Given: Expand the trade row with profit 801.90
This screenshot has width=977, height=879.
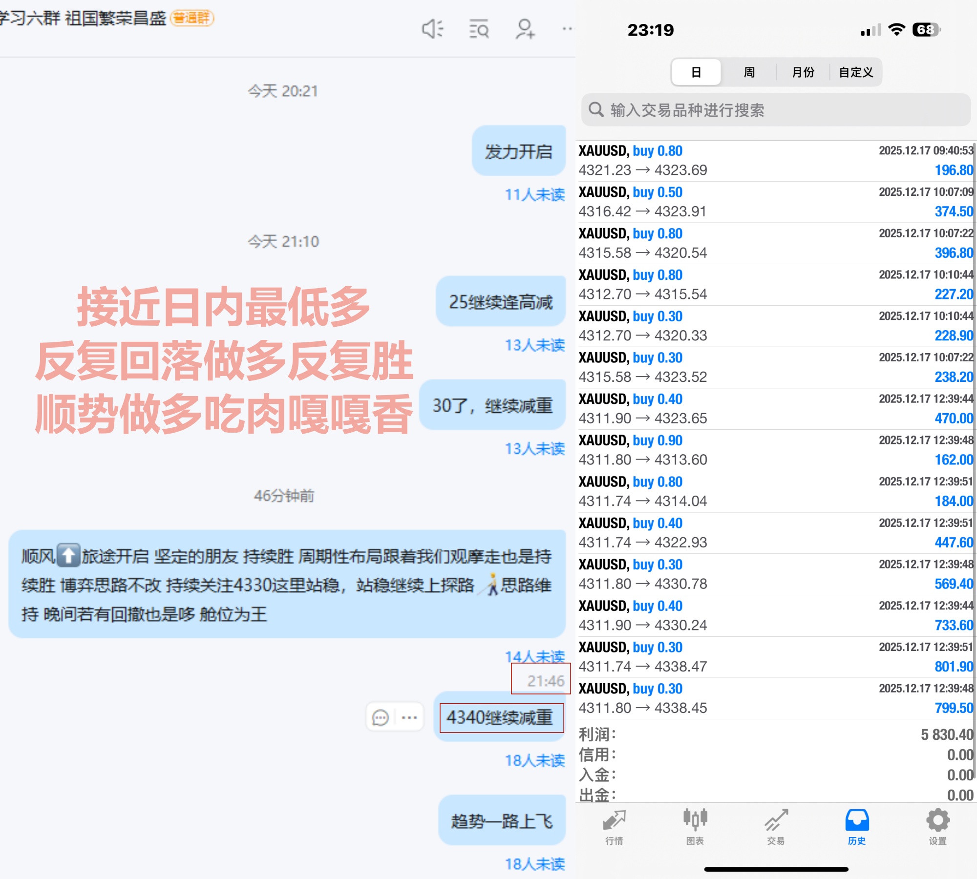Looking at the screenshot, I should click(x=776, y=657).
